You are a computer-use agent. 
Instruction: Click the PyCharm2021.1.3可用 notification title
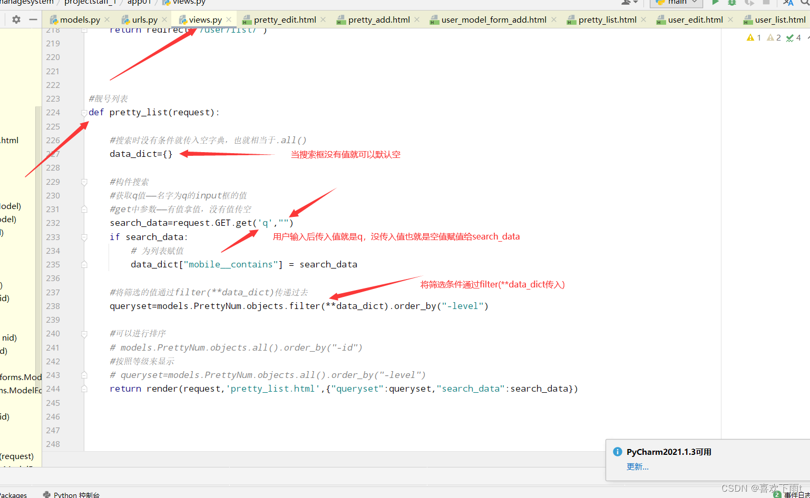point(669,452)
